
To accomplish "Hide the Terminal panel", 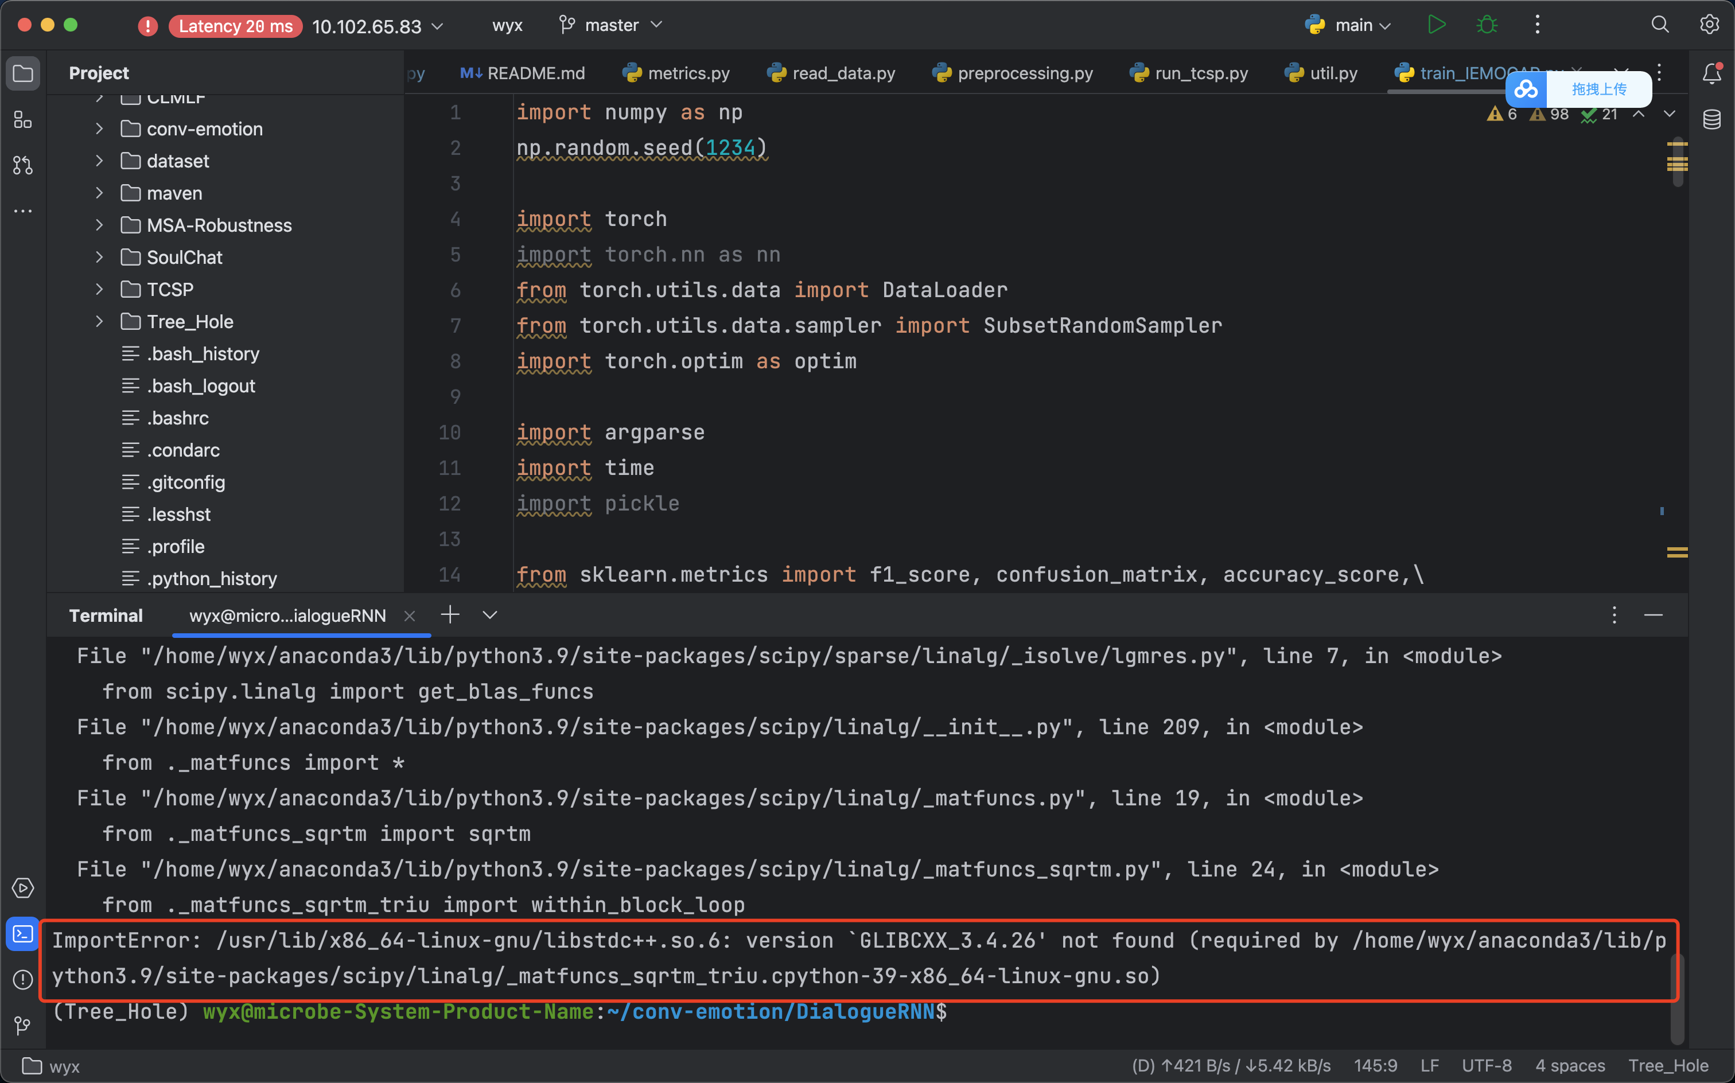I will 1654,615.
